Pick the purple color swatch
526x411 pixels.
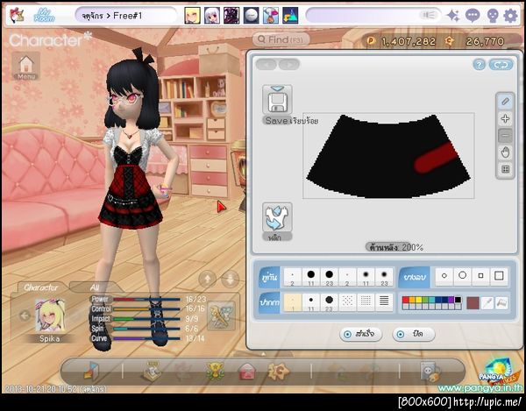click(451, 300)
